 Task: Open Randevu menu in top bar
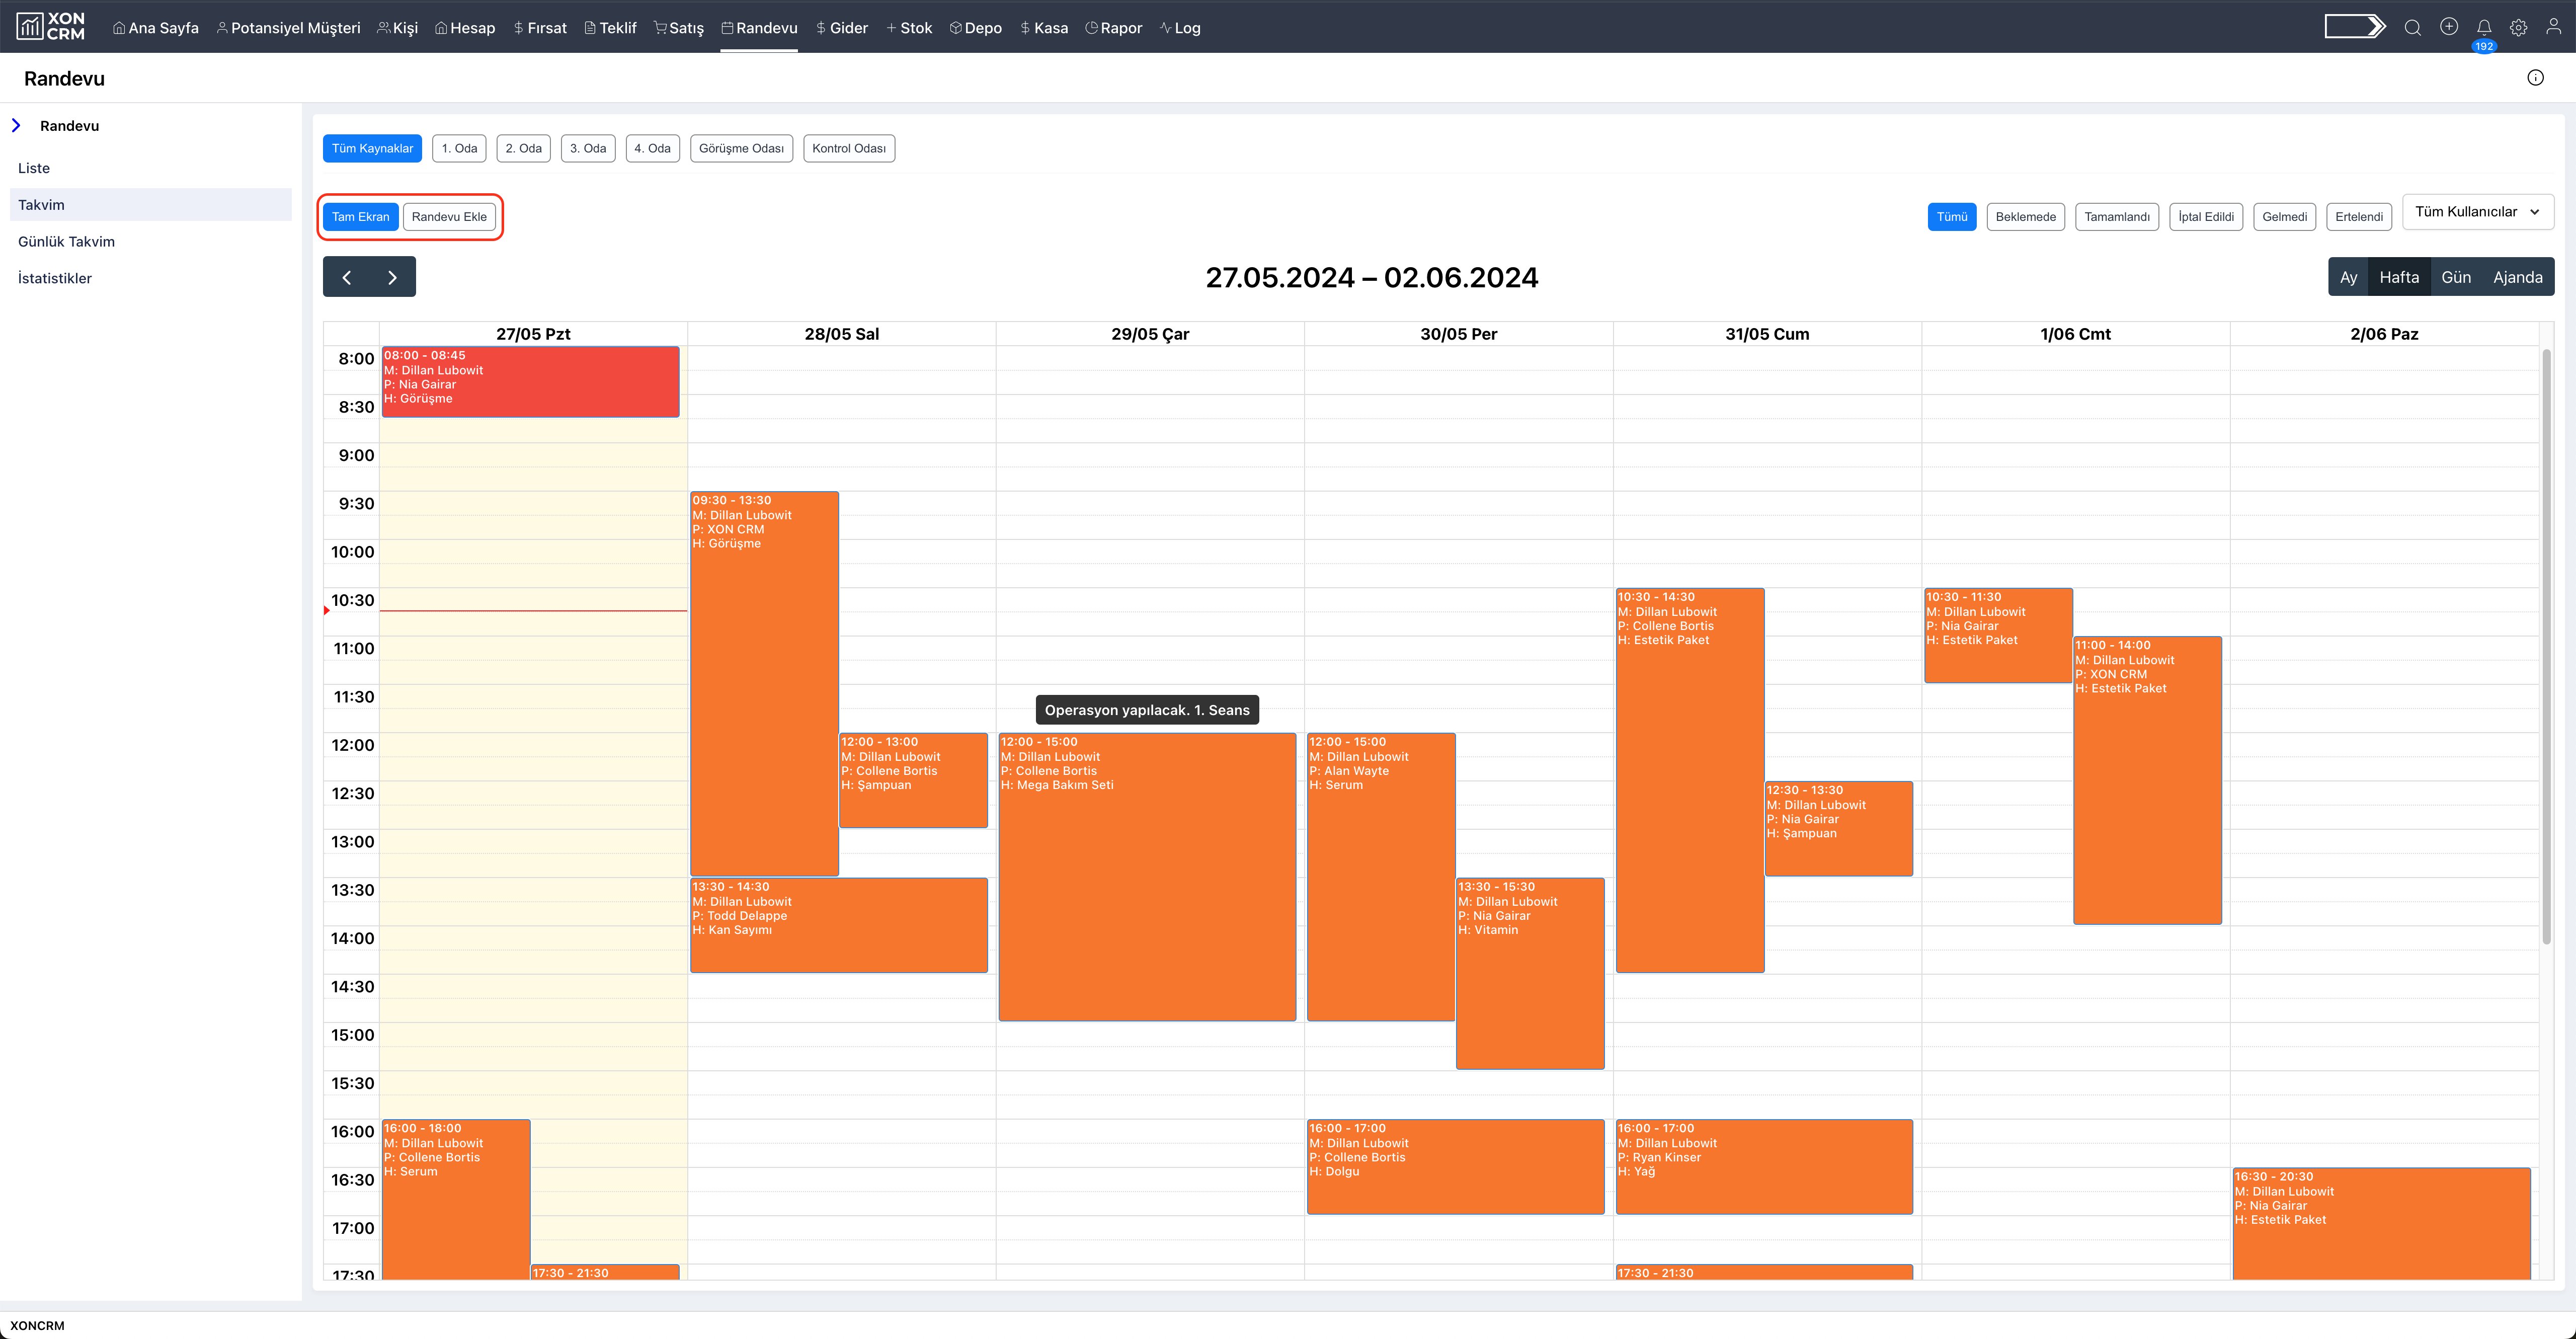[x=759, y=28]
